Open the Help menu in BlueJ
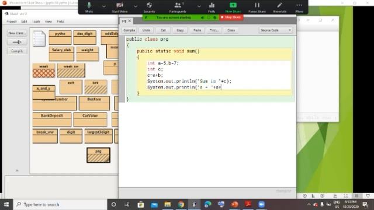This screenshot has height=210, width=374. [60, 22]
